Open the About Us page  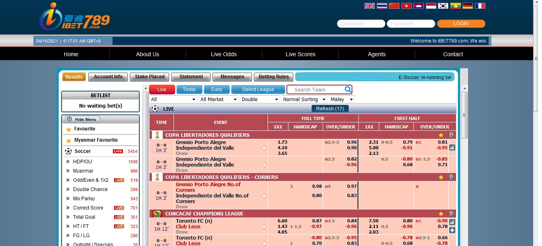pos(147,54)
